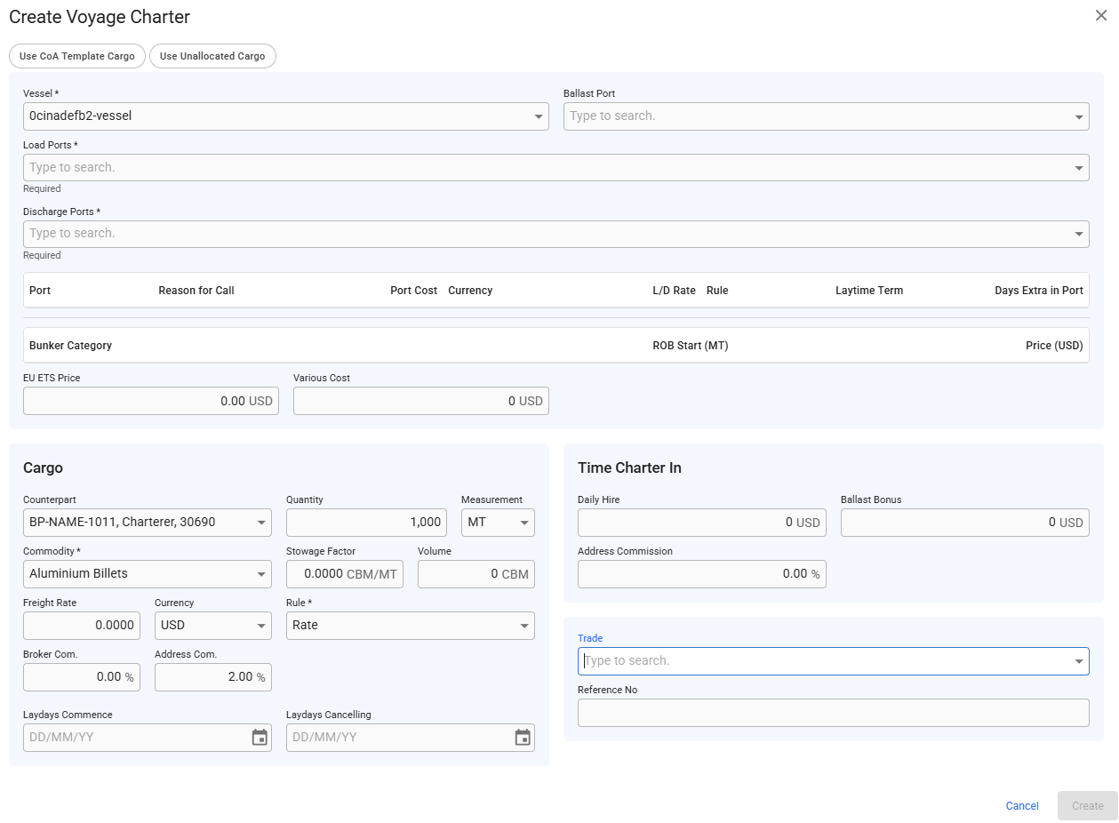This screenshot has height=823, width=1119.
Task: Open the Discharge Ports dropdown
Action: 1079,234
